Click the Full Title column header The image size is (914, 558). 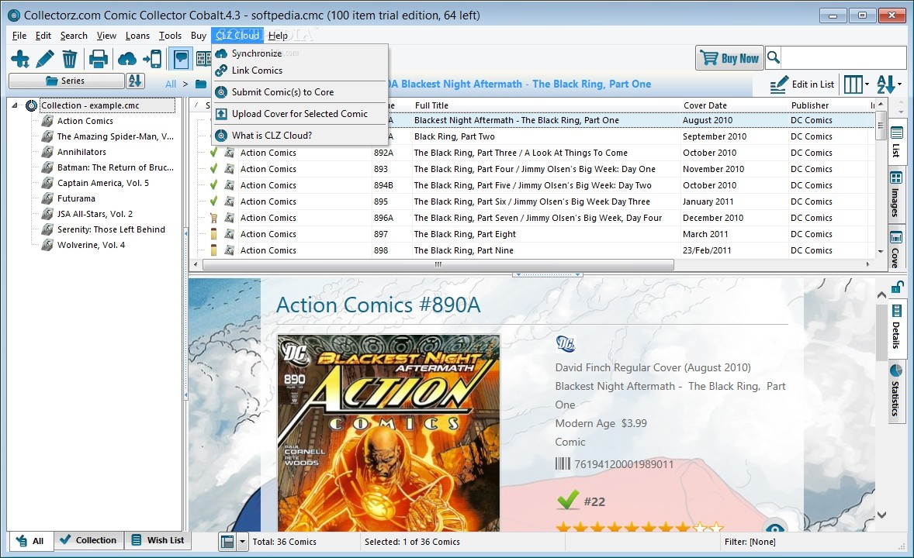point(431,105)
